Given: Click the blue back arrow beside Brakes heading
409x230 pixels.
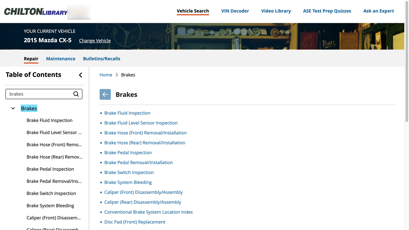Looking at the screenshot, I should click(105, 94).
